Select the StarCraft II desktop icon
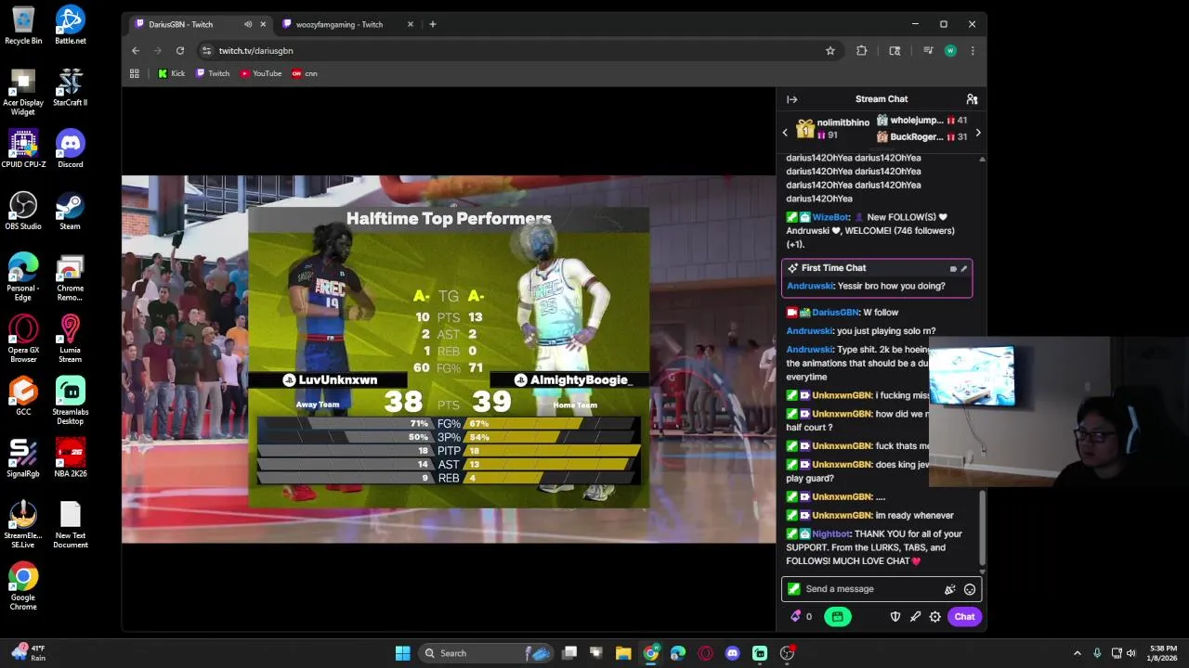This screenshot has width=1189, height=668. click(x=70, y=87)
